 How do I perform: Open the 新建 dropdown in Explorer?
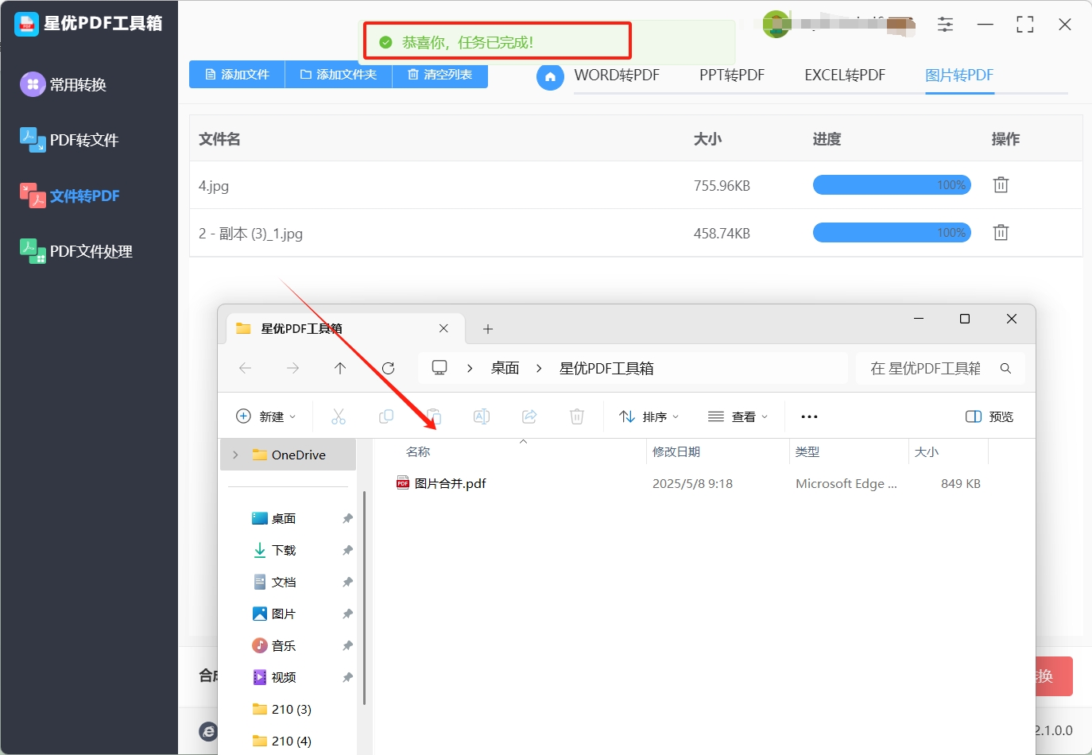point(266,416)
